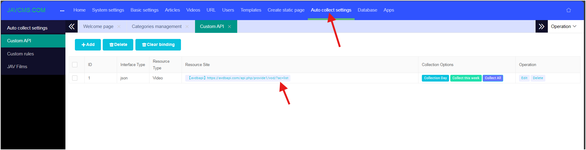Select JAV Films in the sidebar
The width and height of the screenshot is (586, 150).
pyautogui.click(x=17, y=67)
